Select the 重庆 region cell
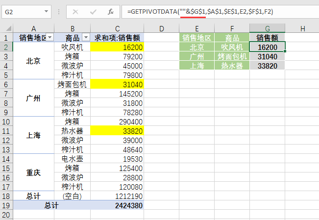Image resolution: width=319 pixels, height=220 pixels. pos(34,172)
